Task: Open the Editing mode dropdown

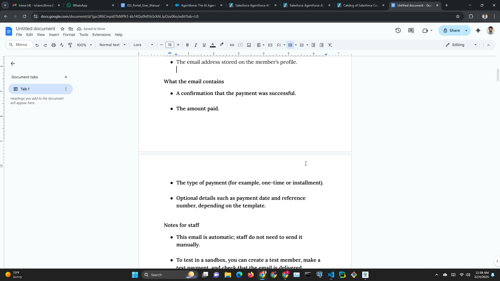Action: 461,45
